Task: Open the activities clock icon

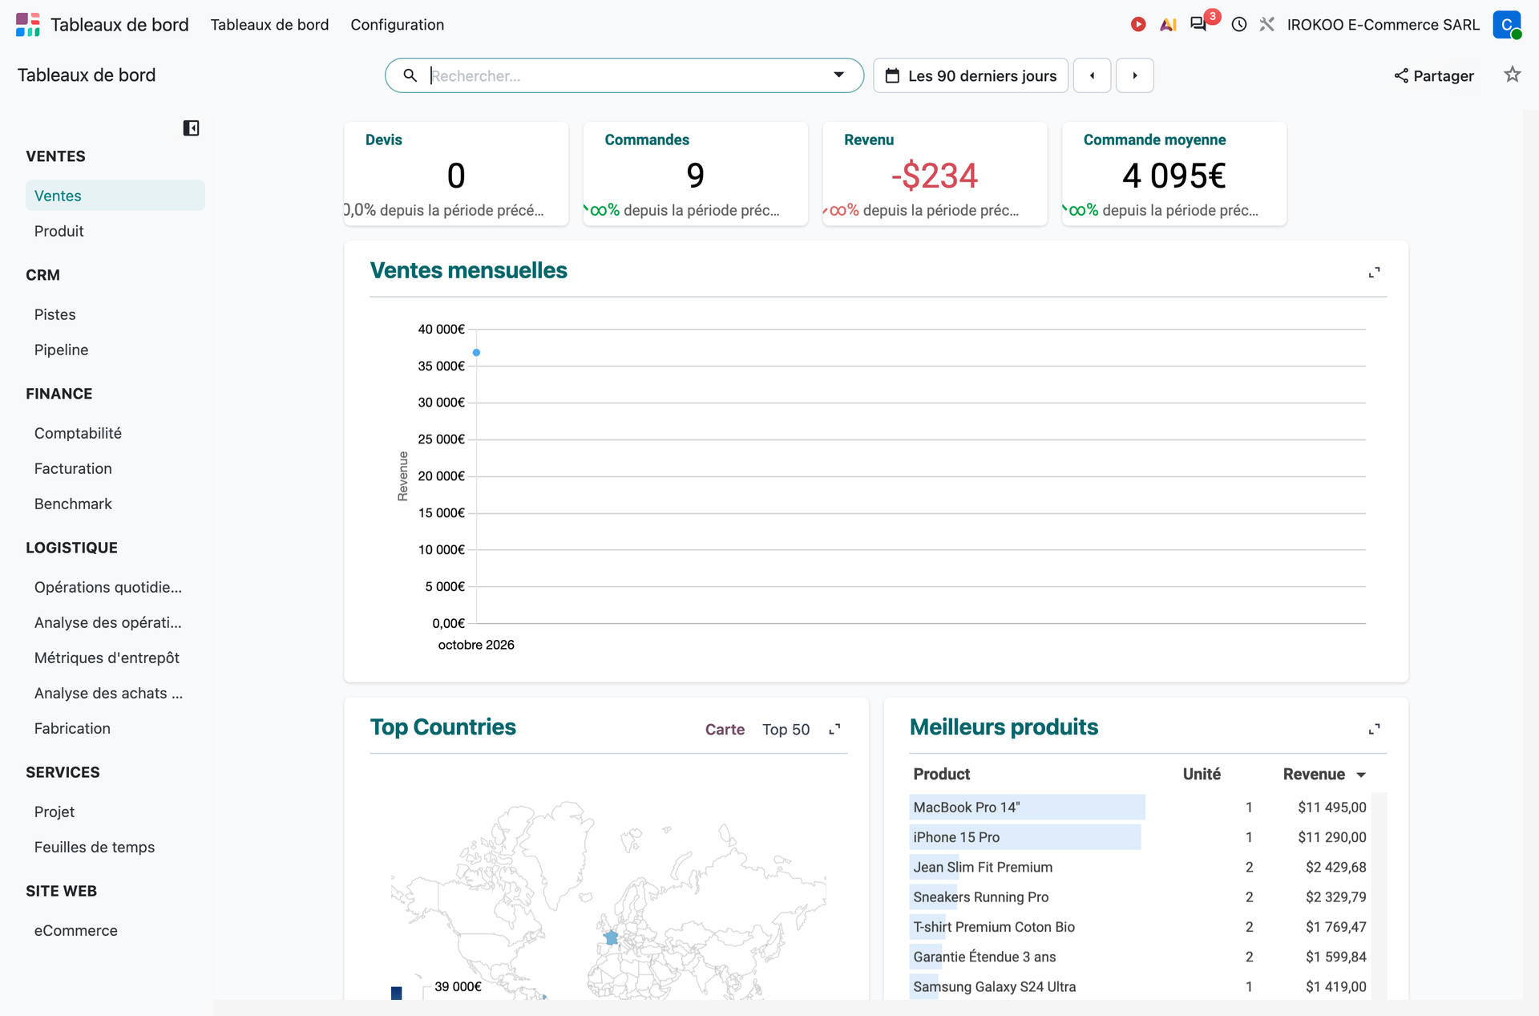Action: click(1239, 25)
